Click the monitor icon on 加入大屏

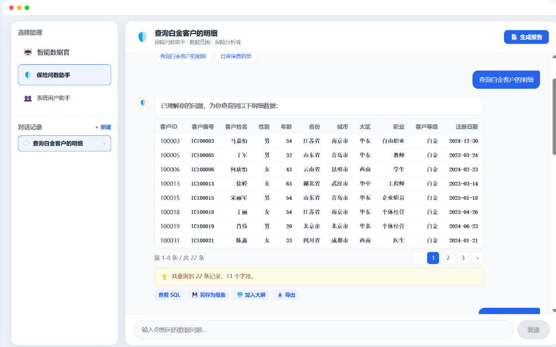(240, 295)
